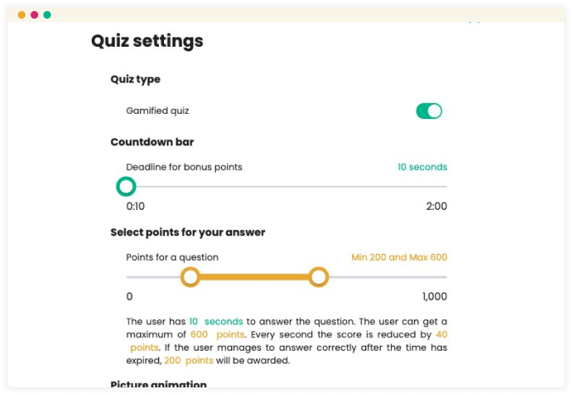Click the countdown bar slider track
Screen dimensions: 572x395
(x=289, y=186)
